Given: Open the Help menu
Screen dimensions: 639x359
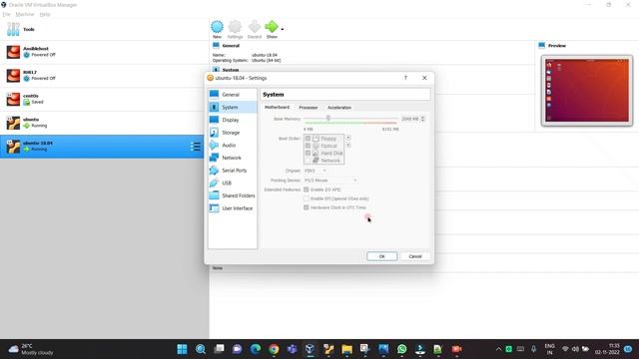Looking at the screenshot, I should pyautogui.click(x=45, y=14).
